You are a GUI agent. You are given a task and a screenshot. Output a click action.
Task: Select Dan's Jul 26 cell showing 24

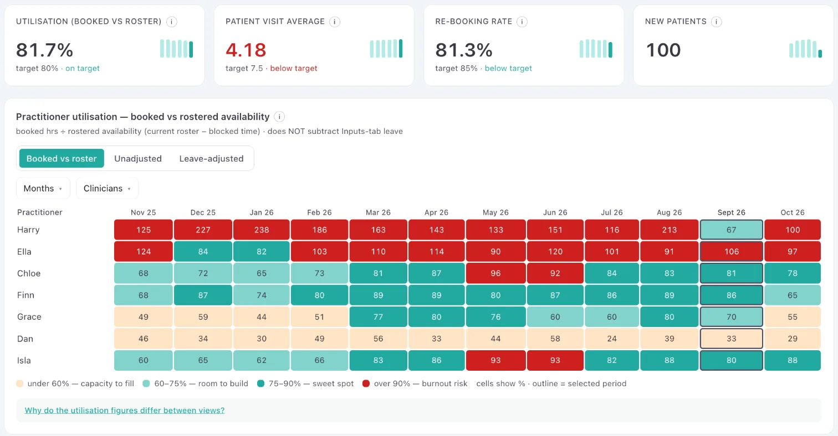[x=611, y=339]
